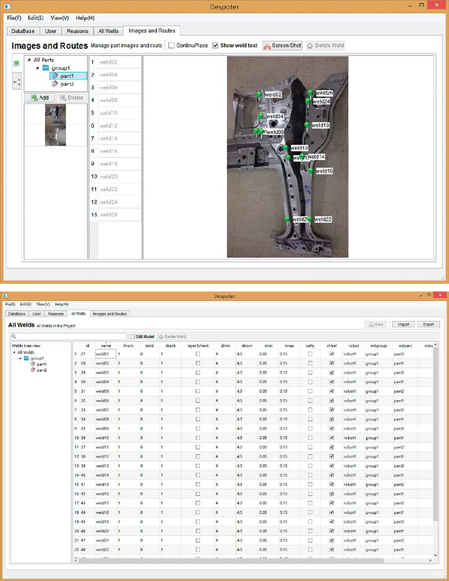
Task: Collapse group1 in the All Parts tree
Action: (x=38, y=68)
